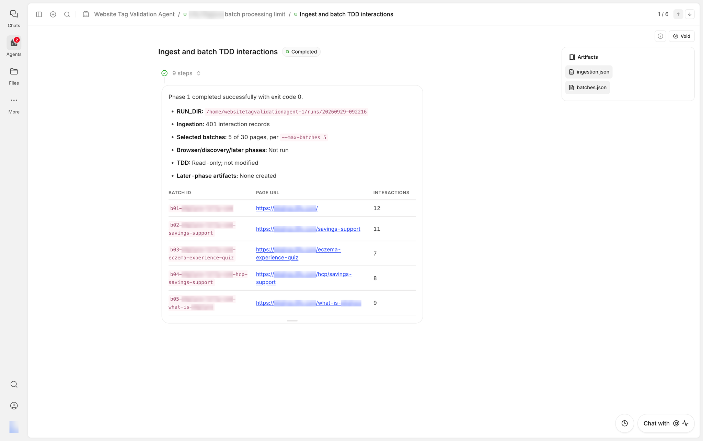Click the BATCH ID column header
This screenshot has width=703, height=441.
point(180,193)
